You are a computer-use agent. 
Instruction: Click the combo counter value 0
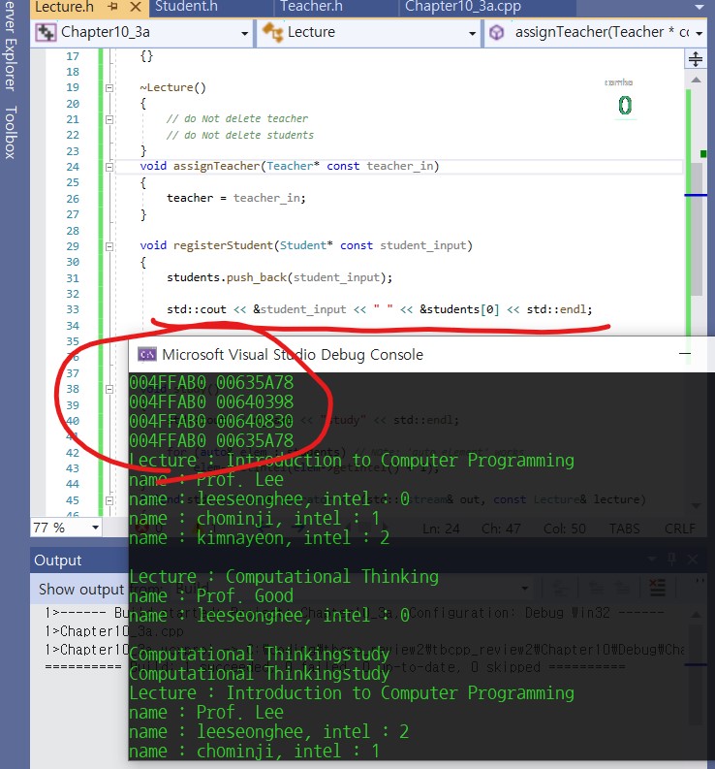coord(625,106)
